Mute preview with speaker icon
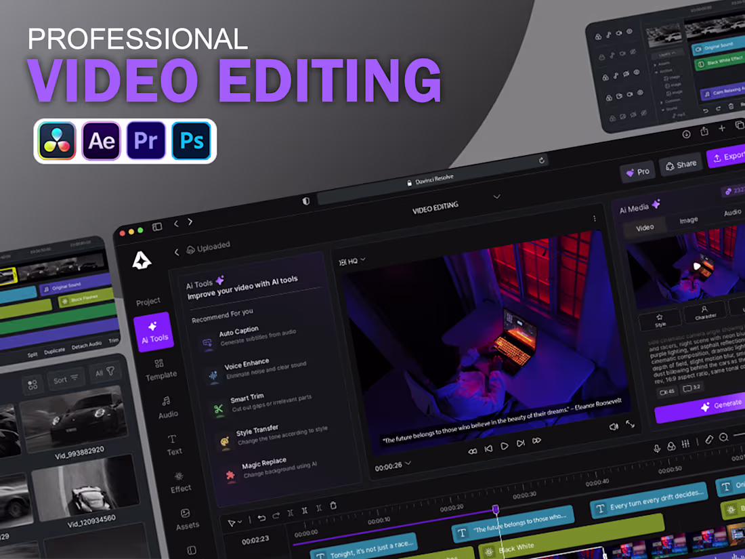The image size is (745, 559). click(614, 426)
